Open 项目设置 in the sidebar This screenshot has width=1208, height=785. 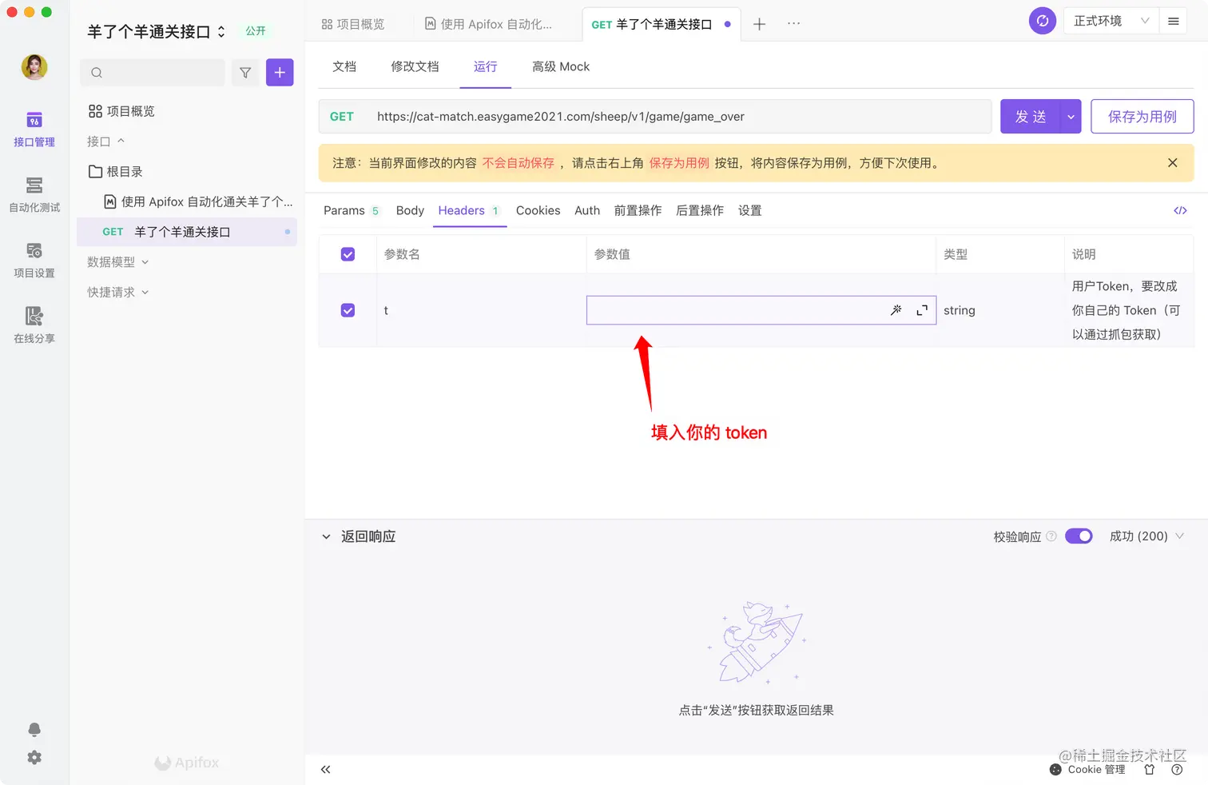[x=34, y=261]
